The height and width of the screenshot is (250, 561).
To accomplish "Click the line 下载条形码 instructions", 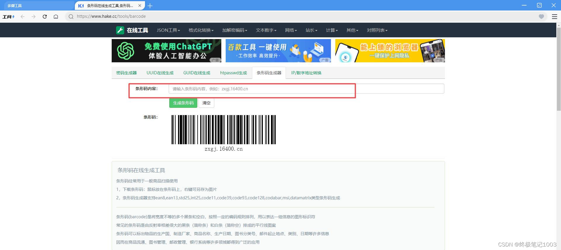I will pyautogui.click(x=166, y=189).
